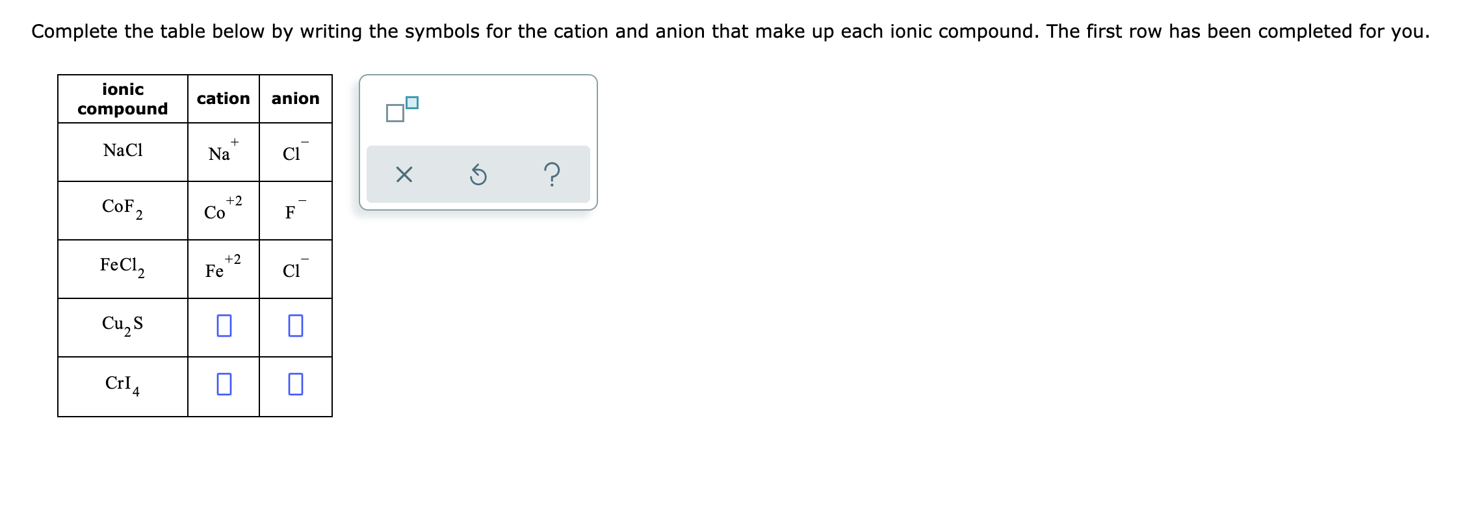Select the FeCl2 compound cell
The width and height of the screenshot is (1469, 507).
pos(122,268)
